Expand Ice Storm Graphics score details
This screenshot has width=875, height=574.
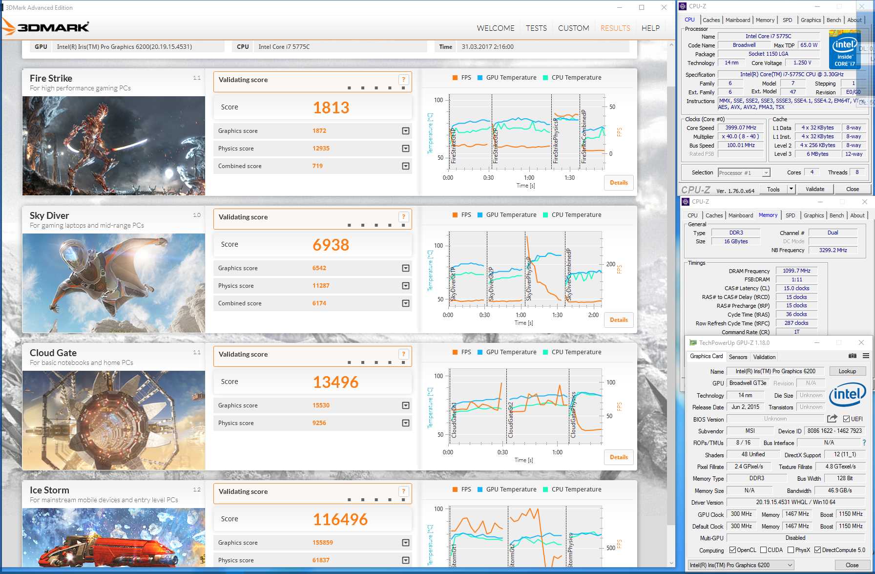(406, 543)
